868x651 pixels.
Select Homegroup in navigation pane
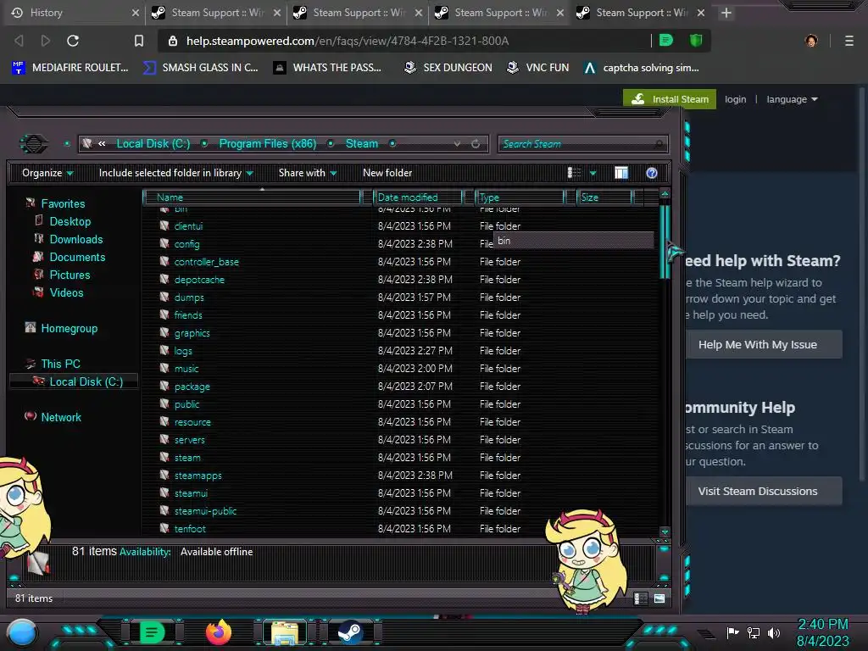click(x=70, y=328)
